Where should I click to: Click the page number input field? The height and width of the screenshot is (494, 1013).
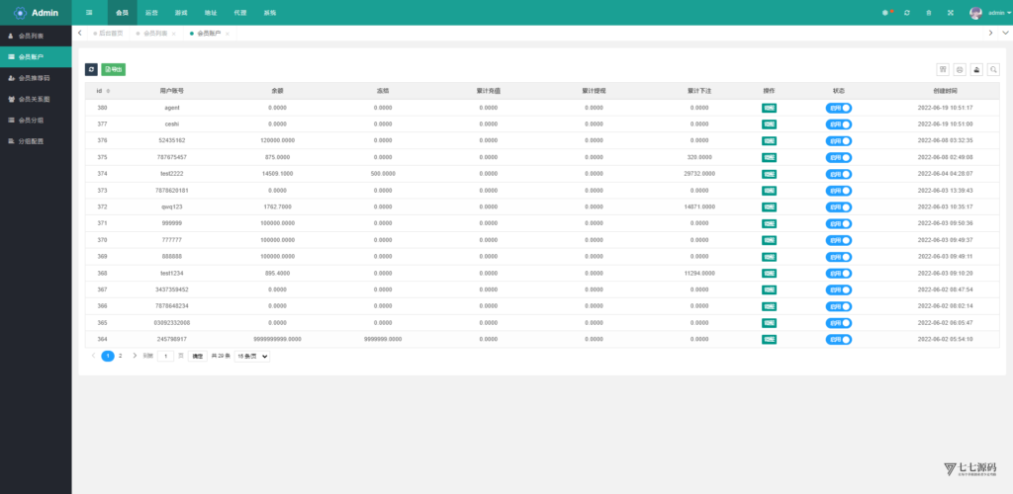pyautogui.click(x=166, y=356)
